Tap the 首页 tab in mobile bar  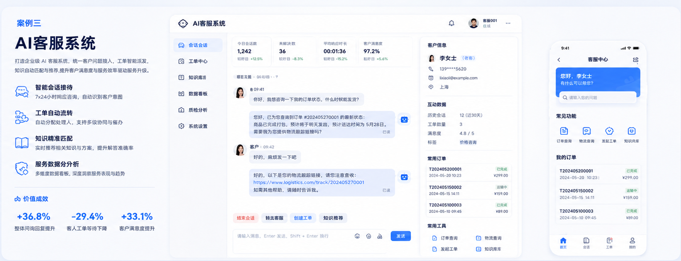point(563,243)
